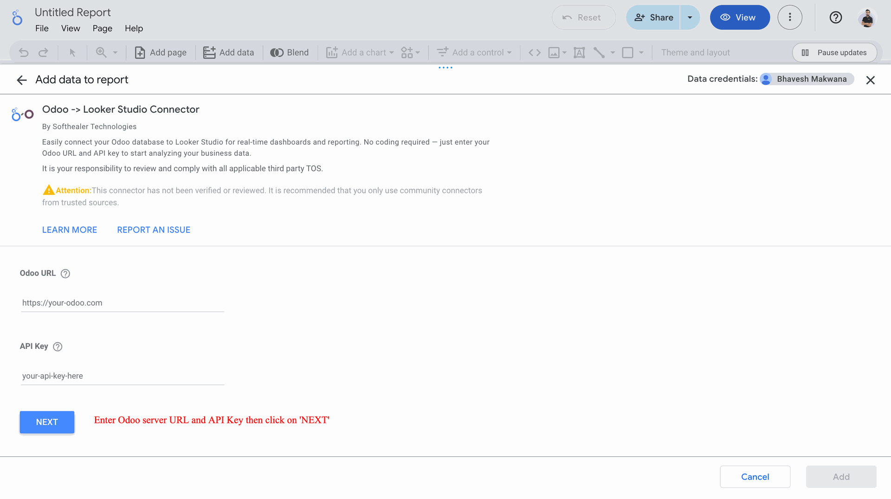891x499 pixels.
Task: Click the Looker Studio logo icon
Action: coord(17,18)
